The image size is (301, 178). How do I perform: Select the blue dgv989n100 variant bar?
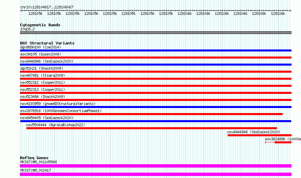coord(156,50)
